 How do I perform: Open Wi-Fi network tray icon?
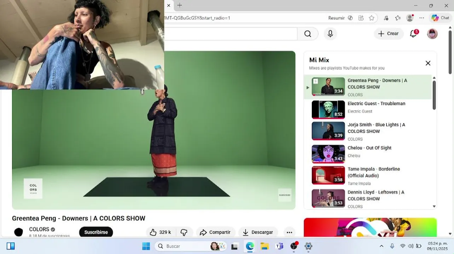tap(403, 246)
